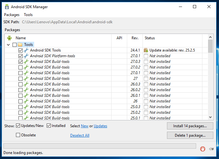
Task: Toggle the Installed filter checkbox
Action: click(49, 126)
